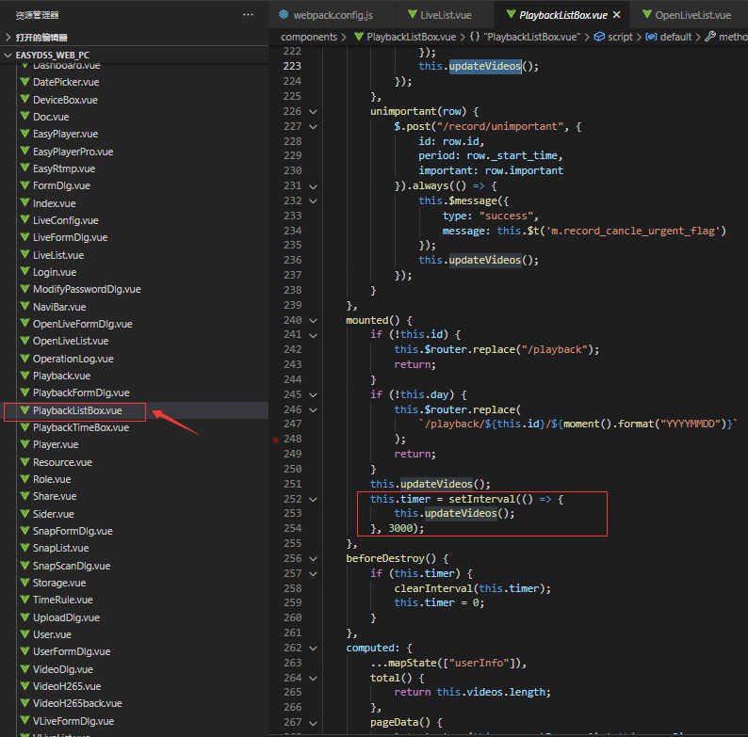
Task: Collapse the EASYDSS_WEB_PC folder section
Action: [53, 55]
